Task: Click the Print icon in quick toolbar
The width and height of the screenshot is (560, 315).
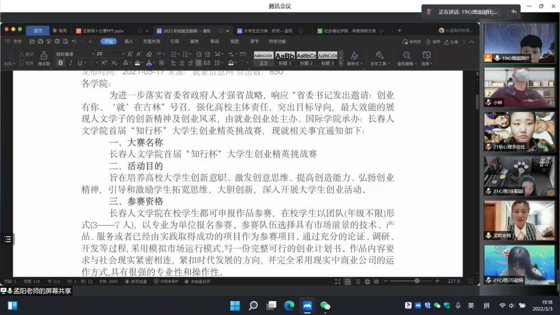Action: click(x=57, y=41)
